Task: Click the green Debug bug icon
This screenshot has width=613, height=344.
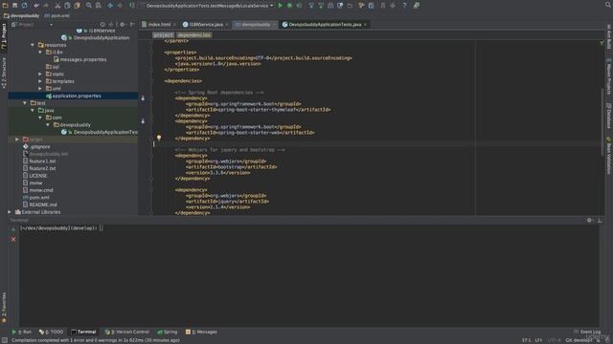Action: pyautogui.click(x=289, y=6)
